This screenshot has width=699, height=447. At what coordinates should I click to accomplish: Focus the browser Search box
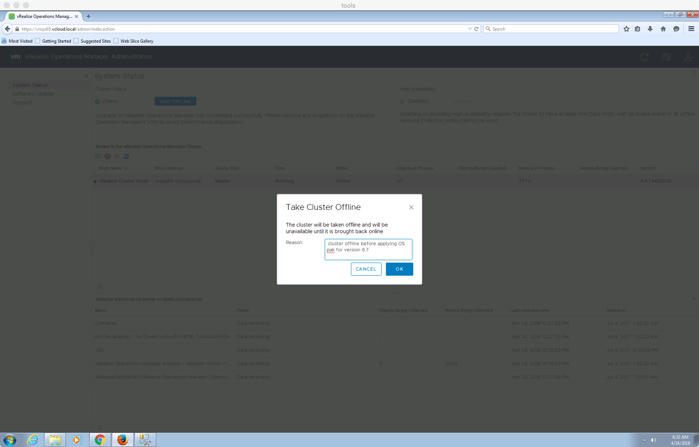[x=550, y=29]
